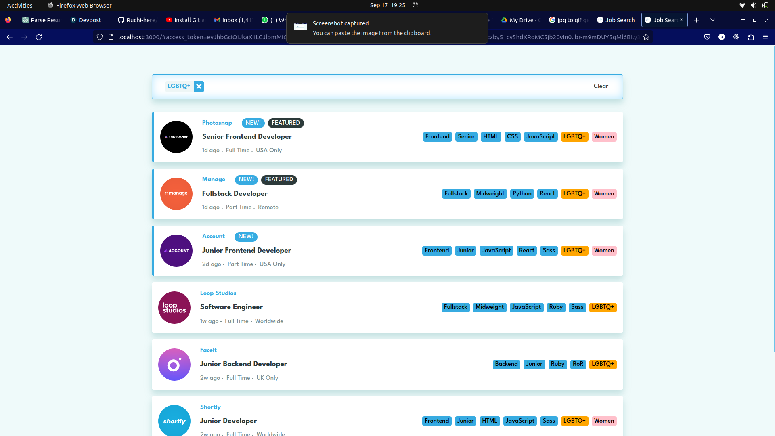Open the extensions puzzle icon
775x436 pixels.
(751, 37)
